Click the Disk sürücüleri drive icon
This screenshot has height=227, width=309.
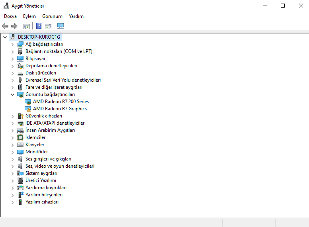click(20, 74)
